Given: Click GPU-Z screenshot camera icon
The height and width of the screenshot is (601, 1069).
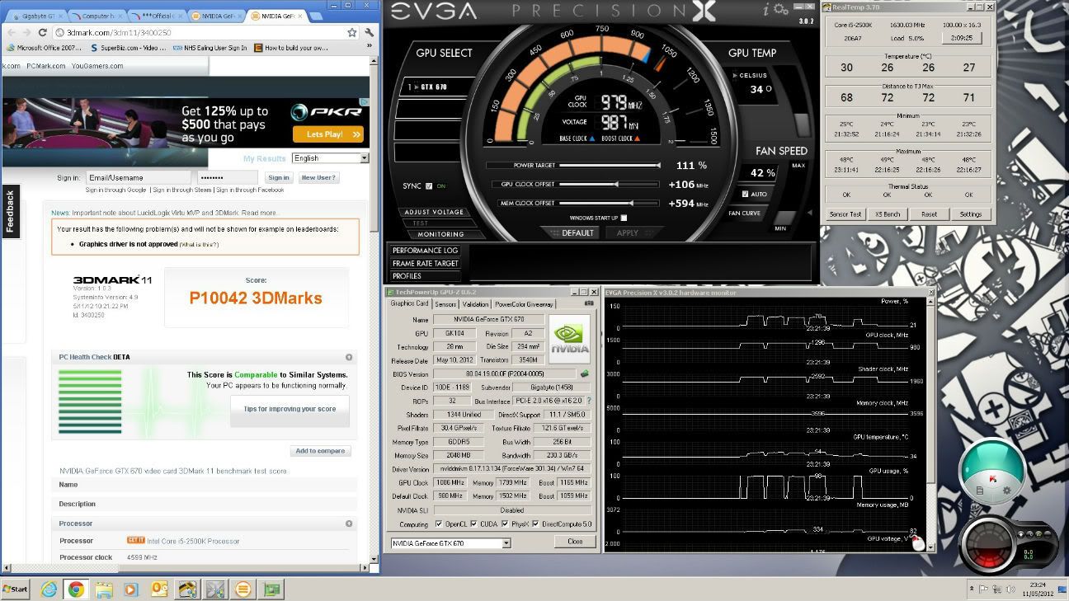Looking at the screenshot, I should click(589, 304).
